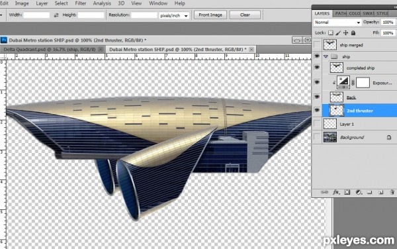The height and width of the screenshot is (249, 397).
Task: Open the Help menu
Action: (179, 3)
